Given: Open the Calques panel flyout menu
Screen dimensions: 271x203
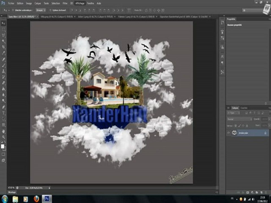Looking at the screenshot, I should click(269, 108).
